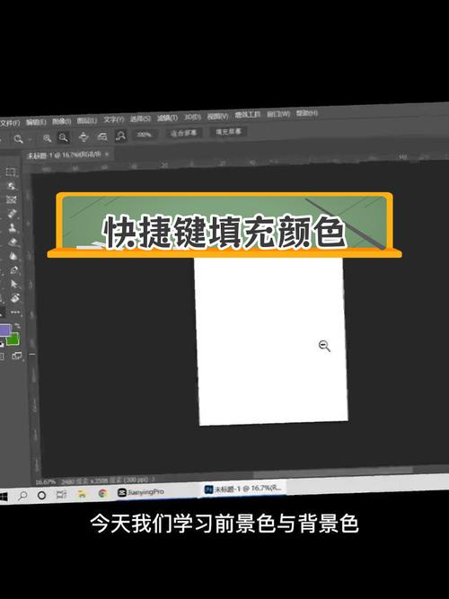Open the 文件(F) menu
449x599 pixels.
click(9, 123)
